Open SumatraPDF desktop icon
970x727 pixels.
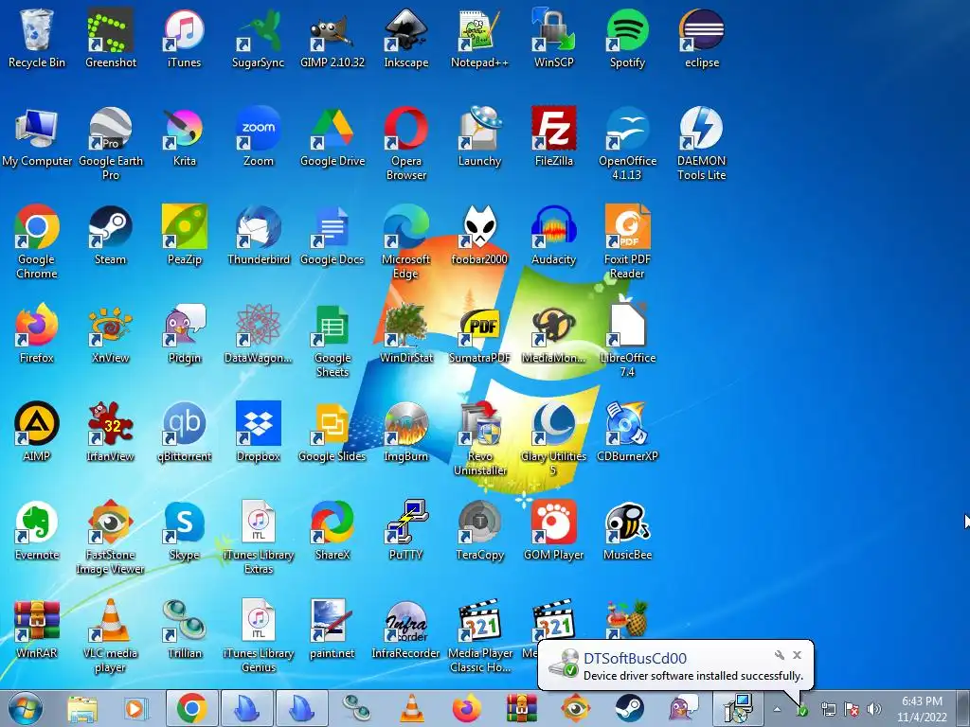click(479, 334)
